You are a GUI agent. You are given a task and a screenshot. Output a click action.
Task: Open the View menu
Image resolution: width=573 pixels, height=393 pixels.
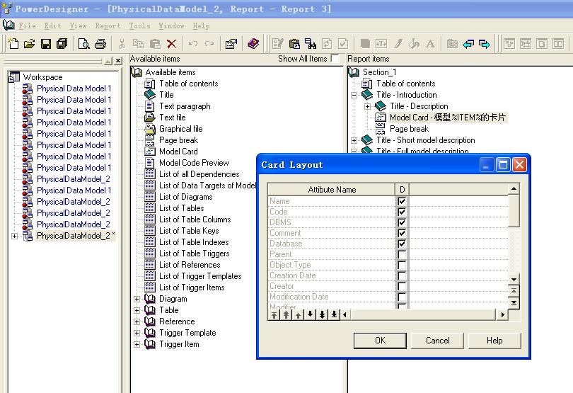79,25
